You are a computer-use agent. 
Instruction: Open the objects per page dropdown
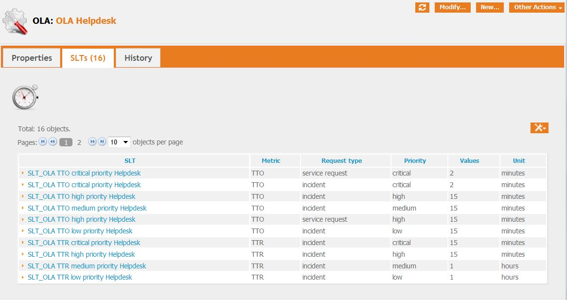point(119,142)
